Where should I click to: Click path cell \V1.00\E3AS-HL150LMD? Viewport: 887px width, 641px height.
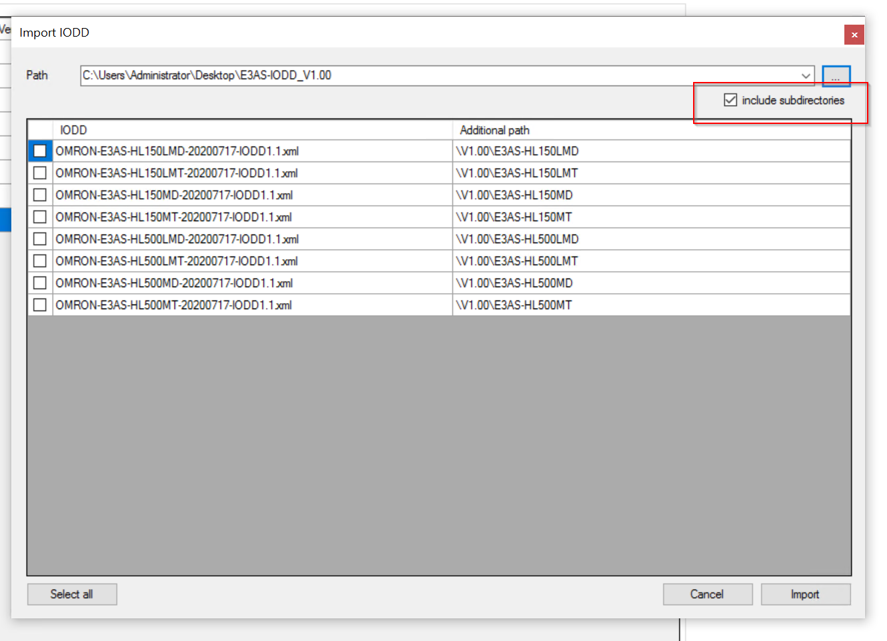tap(652, 151)
